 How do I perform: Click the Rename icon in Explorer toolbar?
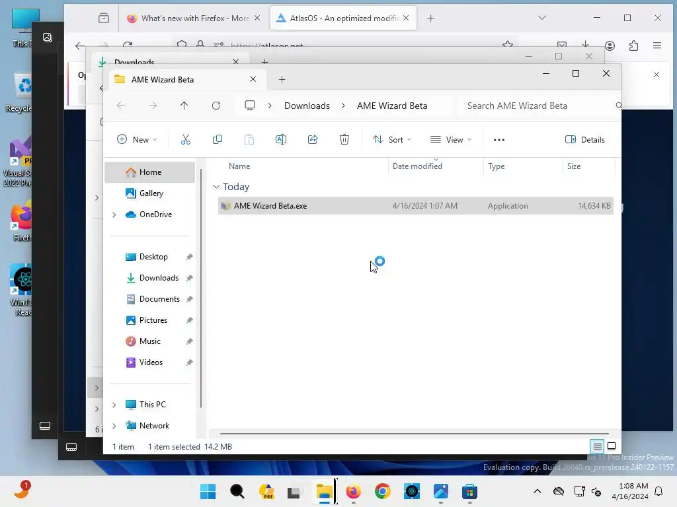coord(280,140)
